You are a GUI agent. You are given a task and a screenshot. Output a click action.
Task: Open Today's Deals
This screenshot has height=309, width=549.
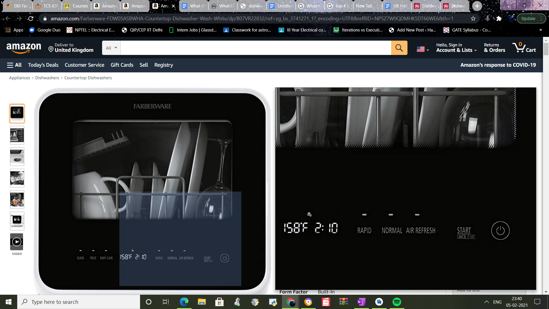(x=43, y=65)
